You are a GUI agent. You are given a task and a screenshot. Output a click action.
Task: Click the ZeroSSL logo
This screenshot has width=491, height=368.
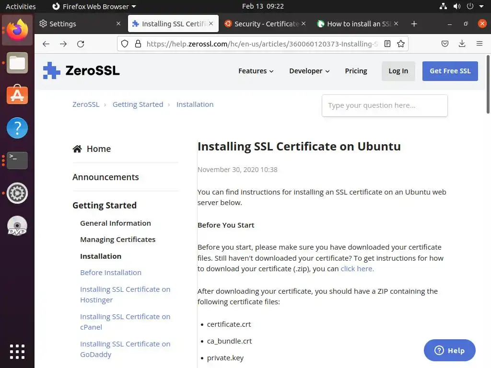tap(81, 71)
